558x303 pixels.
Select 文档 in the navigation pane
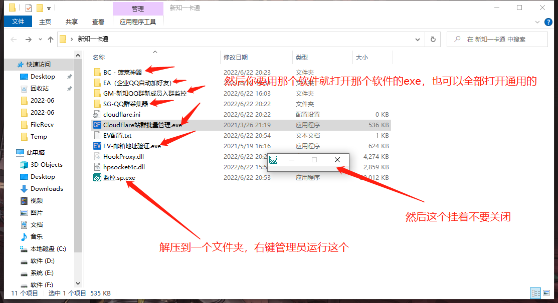(x=37, y=225)
